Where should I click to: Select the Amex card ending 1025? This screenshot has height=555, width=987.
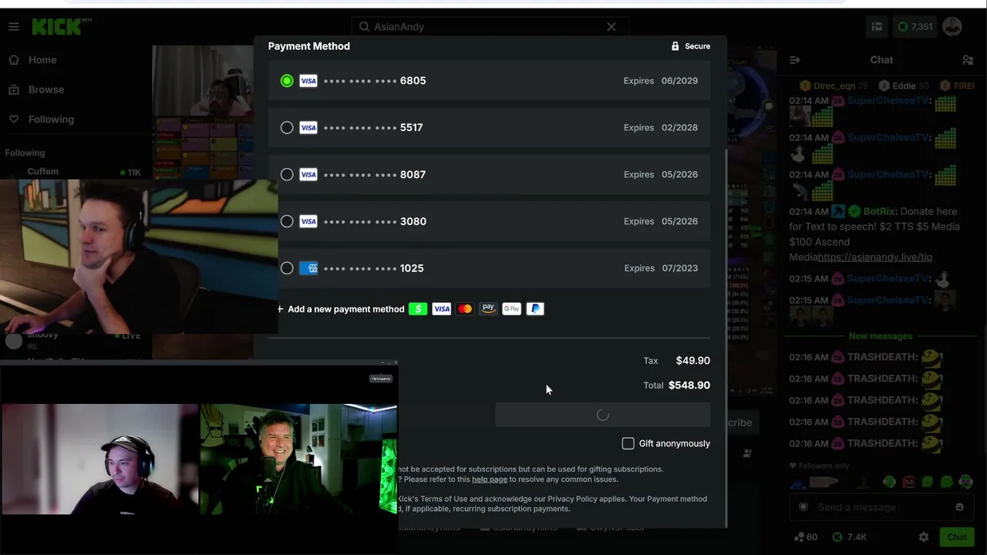point(489,268)
